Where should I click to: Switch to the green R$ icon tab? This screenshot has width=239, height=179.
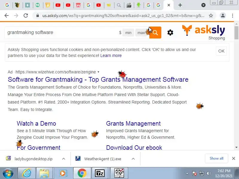pyautogui.click(x=38, y=5)
